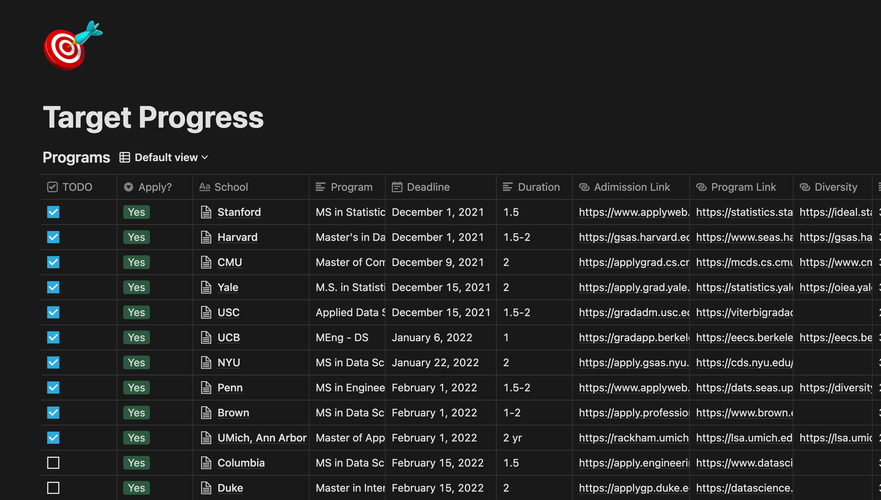Viewport: 881px width, 500px height.
Task: Open the Yes select tag for Yale
Action: click(136, 287)
